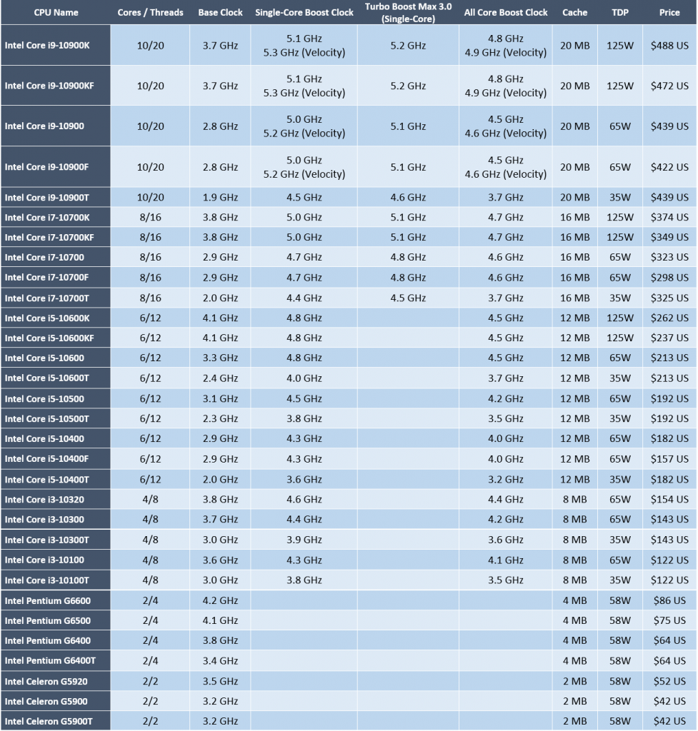Click the $157 US price cell
The height and width of the screenshot is (731, 698).
(669, 459)
